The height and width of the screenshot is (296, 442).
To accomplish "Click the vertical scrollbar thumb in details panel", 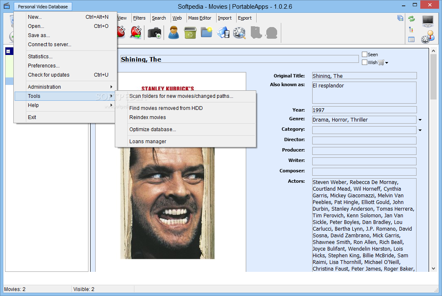I will point(434,77).
